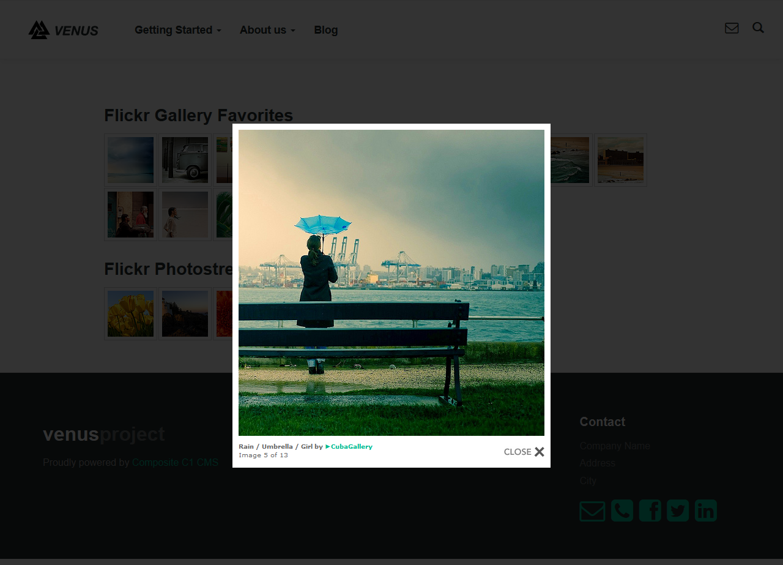Go to the Blog menu item
The height and width of the screenshot is (565, 783).
326,30
